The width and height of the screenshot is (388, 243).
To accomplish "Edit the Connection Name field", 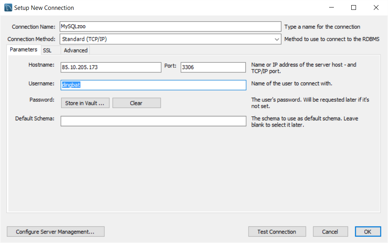I will point(170,26).
